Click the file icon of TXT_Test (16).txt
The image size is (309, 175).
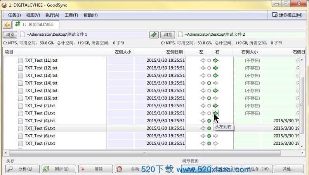tap(21, 98)
